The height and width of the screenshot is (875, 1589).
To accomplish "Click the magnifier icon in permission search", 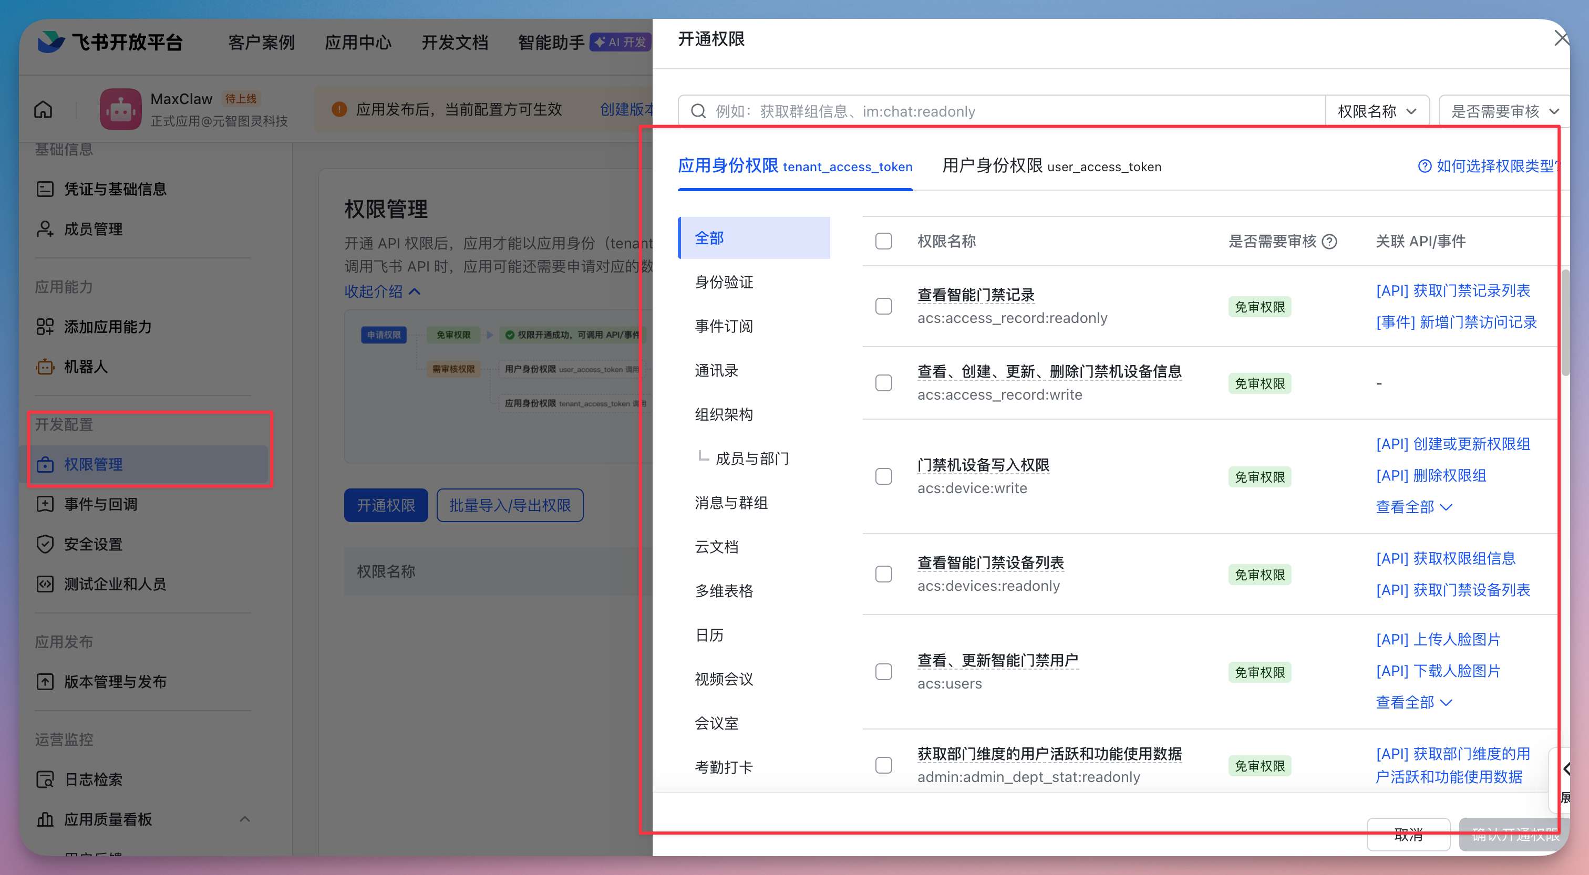I will click(698, 111).
